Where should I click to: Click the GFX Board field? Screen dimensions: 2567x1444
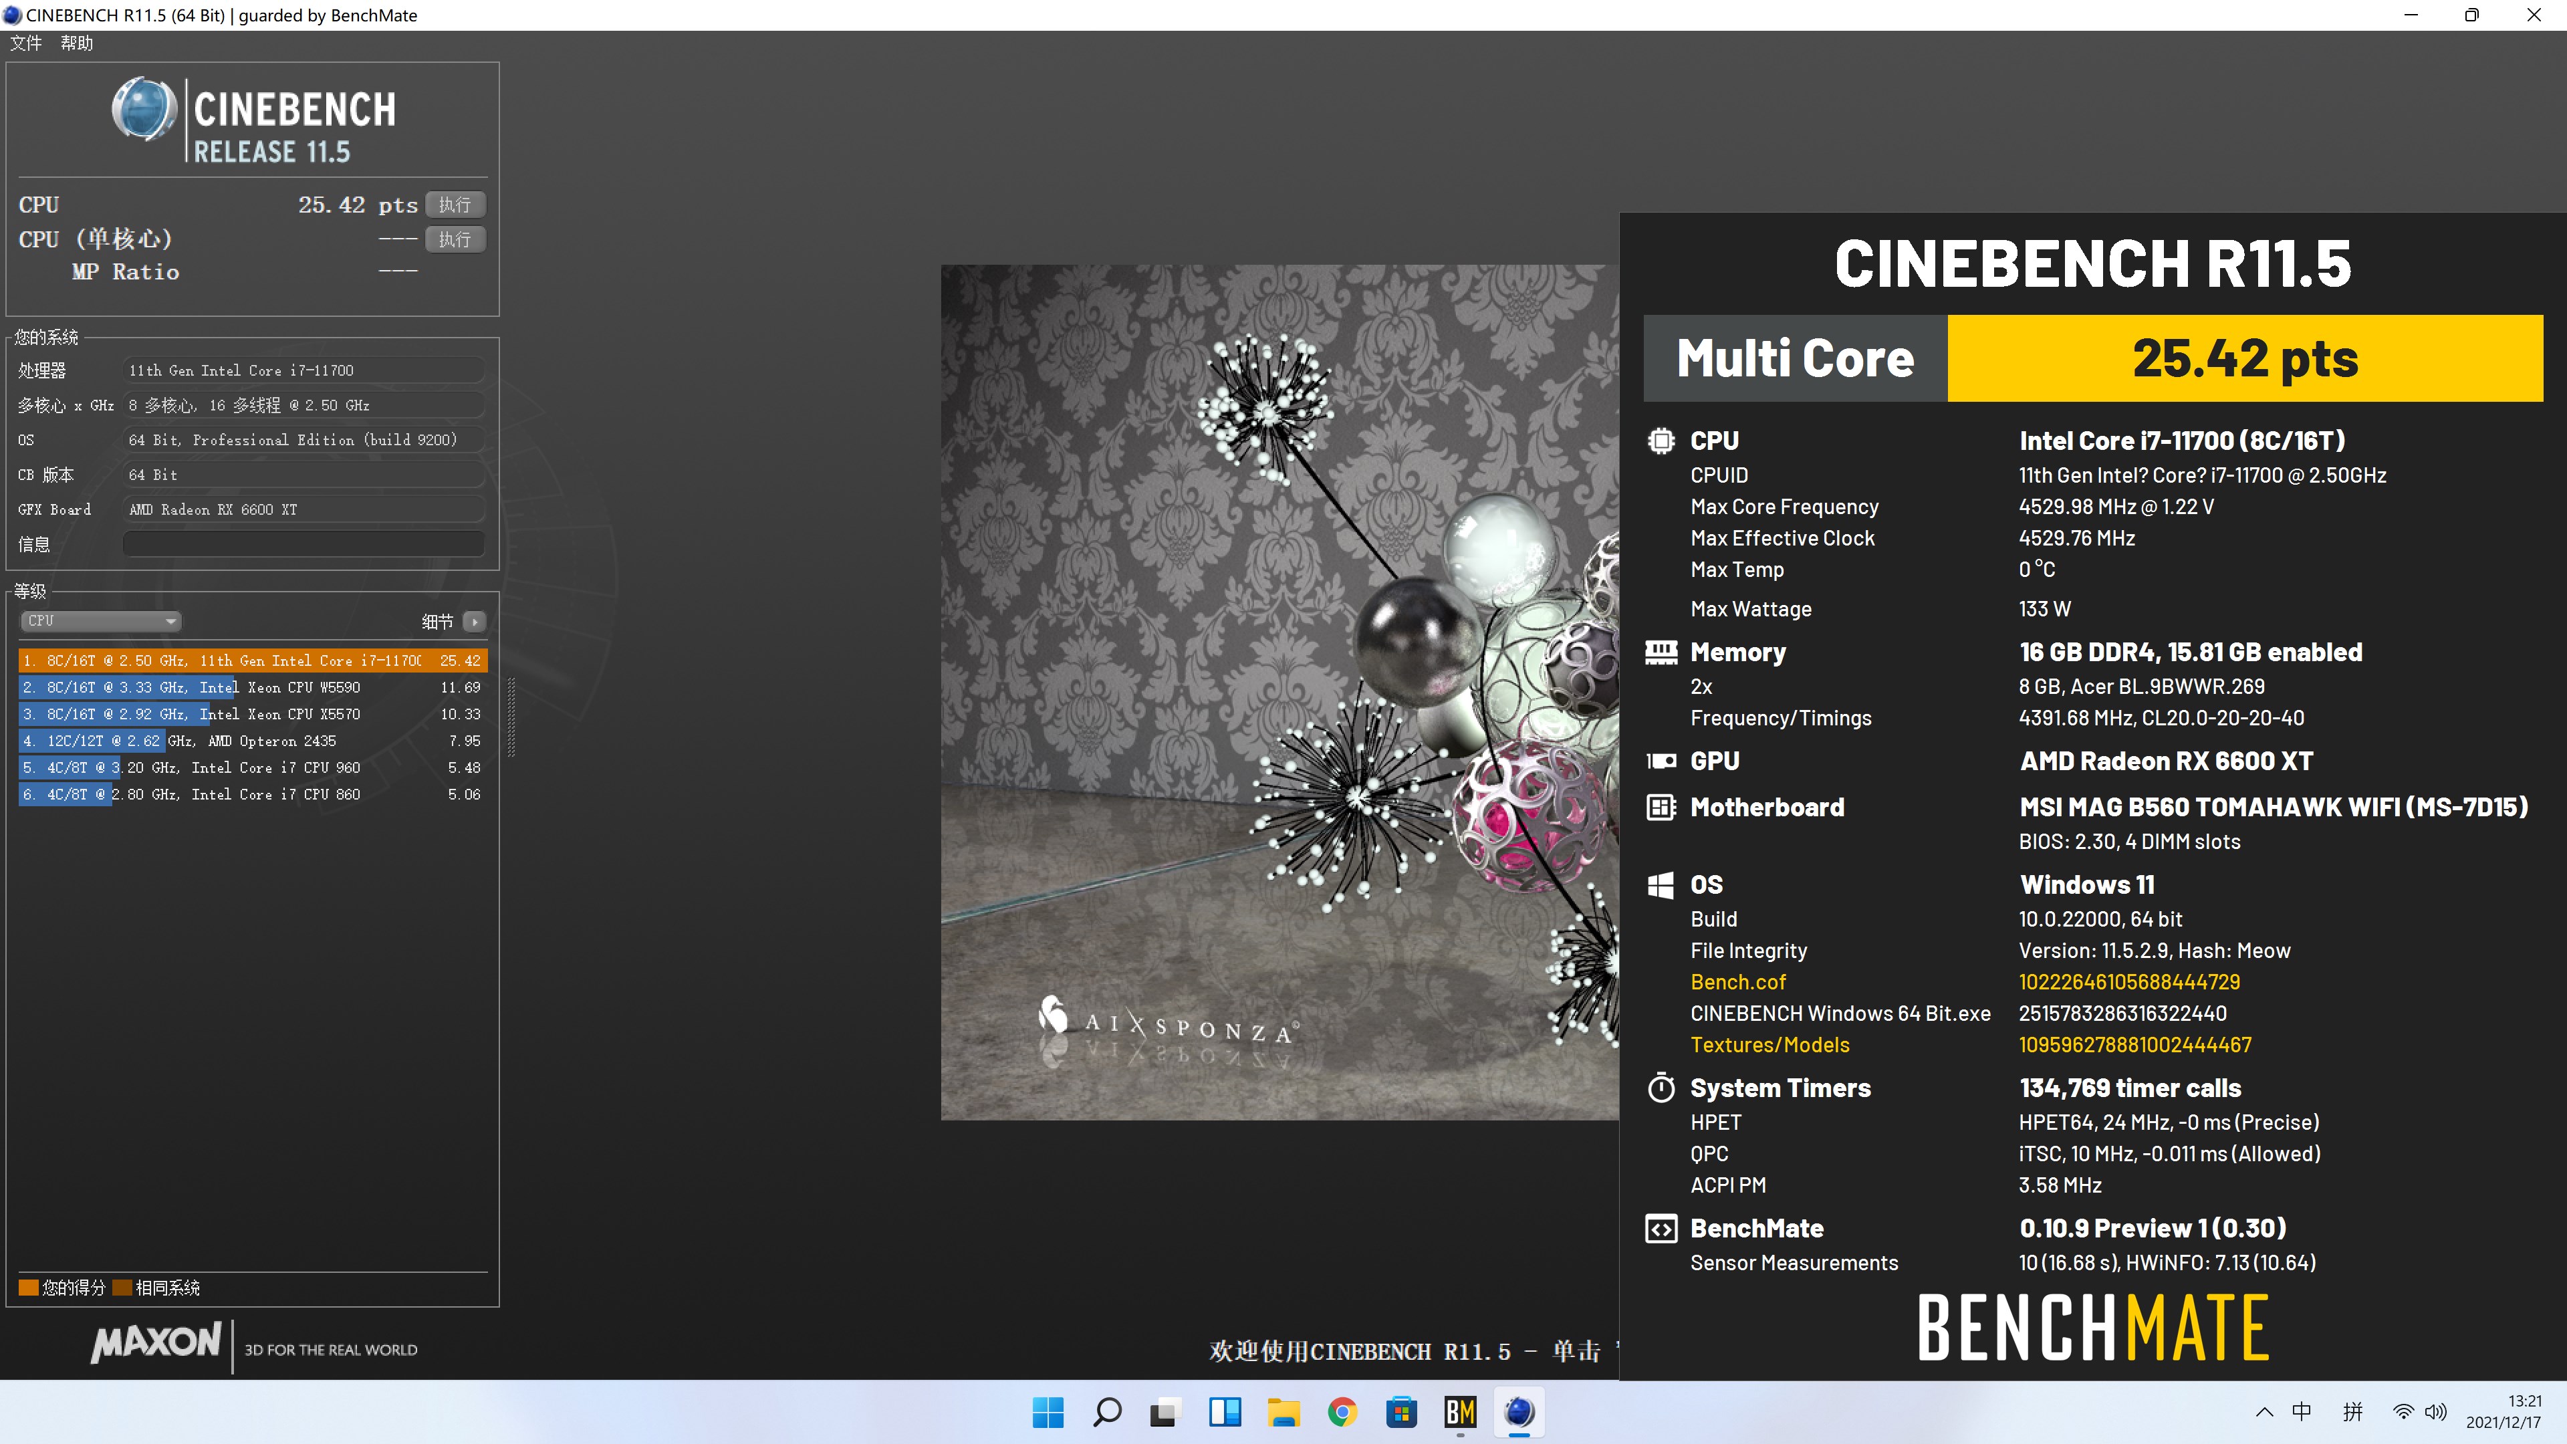click(303, 509)
